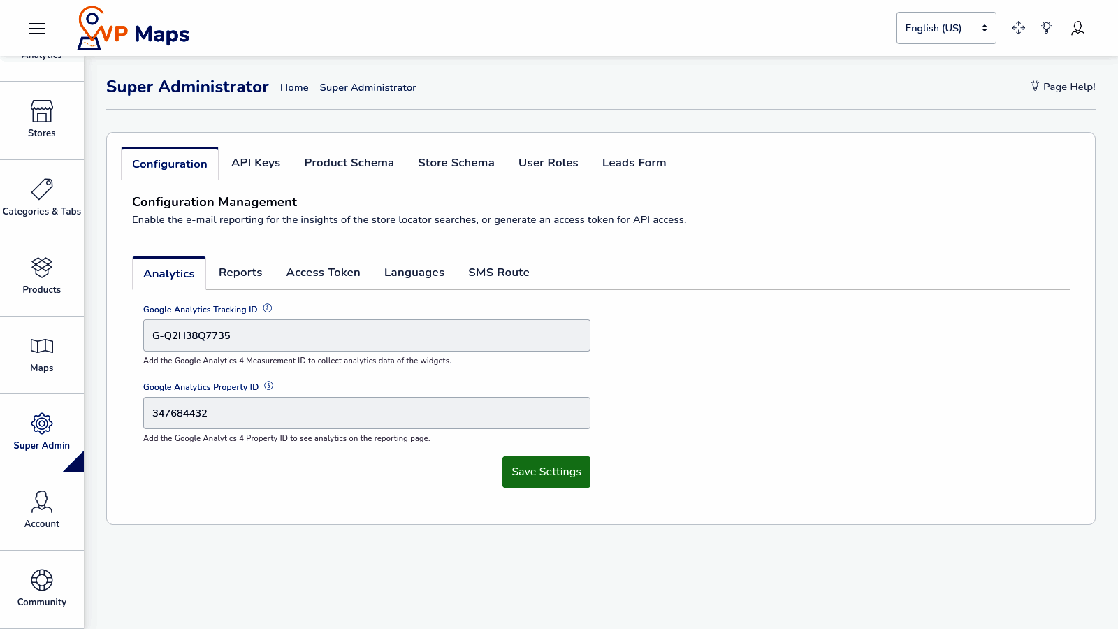Open the English (US) language dropdown
The image size is (1118, 629).
point(946,28)
